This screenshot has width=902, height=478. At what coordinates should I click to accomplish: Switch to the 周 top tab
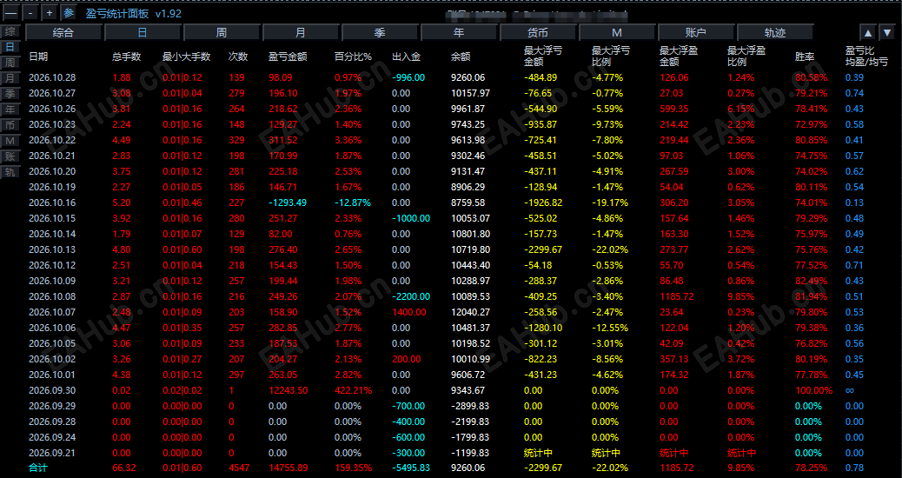point(222,33)
